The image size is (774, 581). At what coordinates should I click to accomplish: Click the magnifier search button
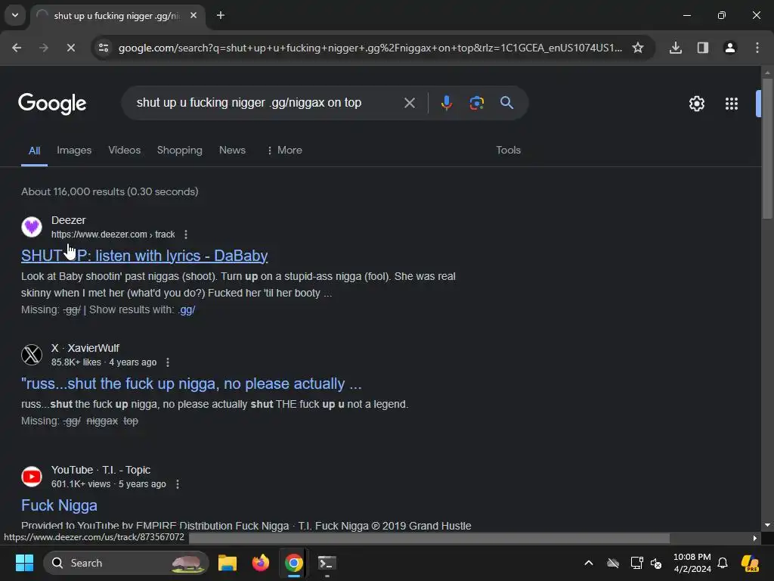tap(506, 103)
